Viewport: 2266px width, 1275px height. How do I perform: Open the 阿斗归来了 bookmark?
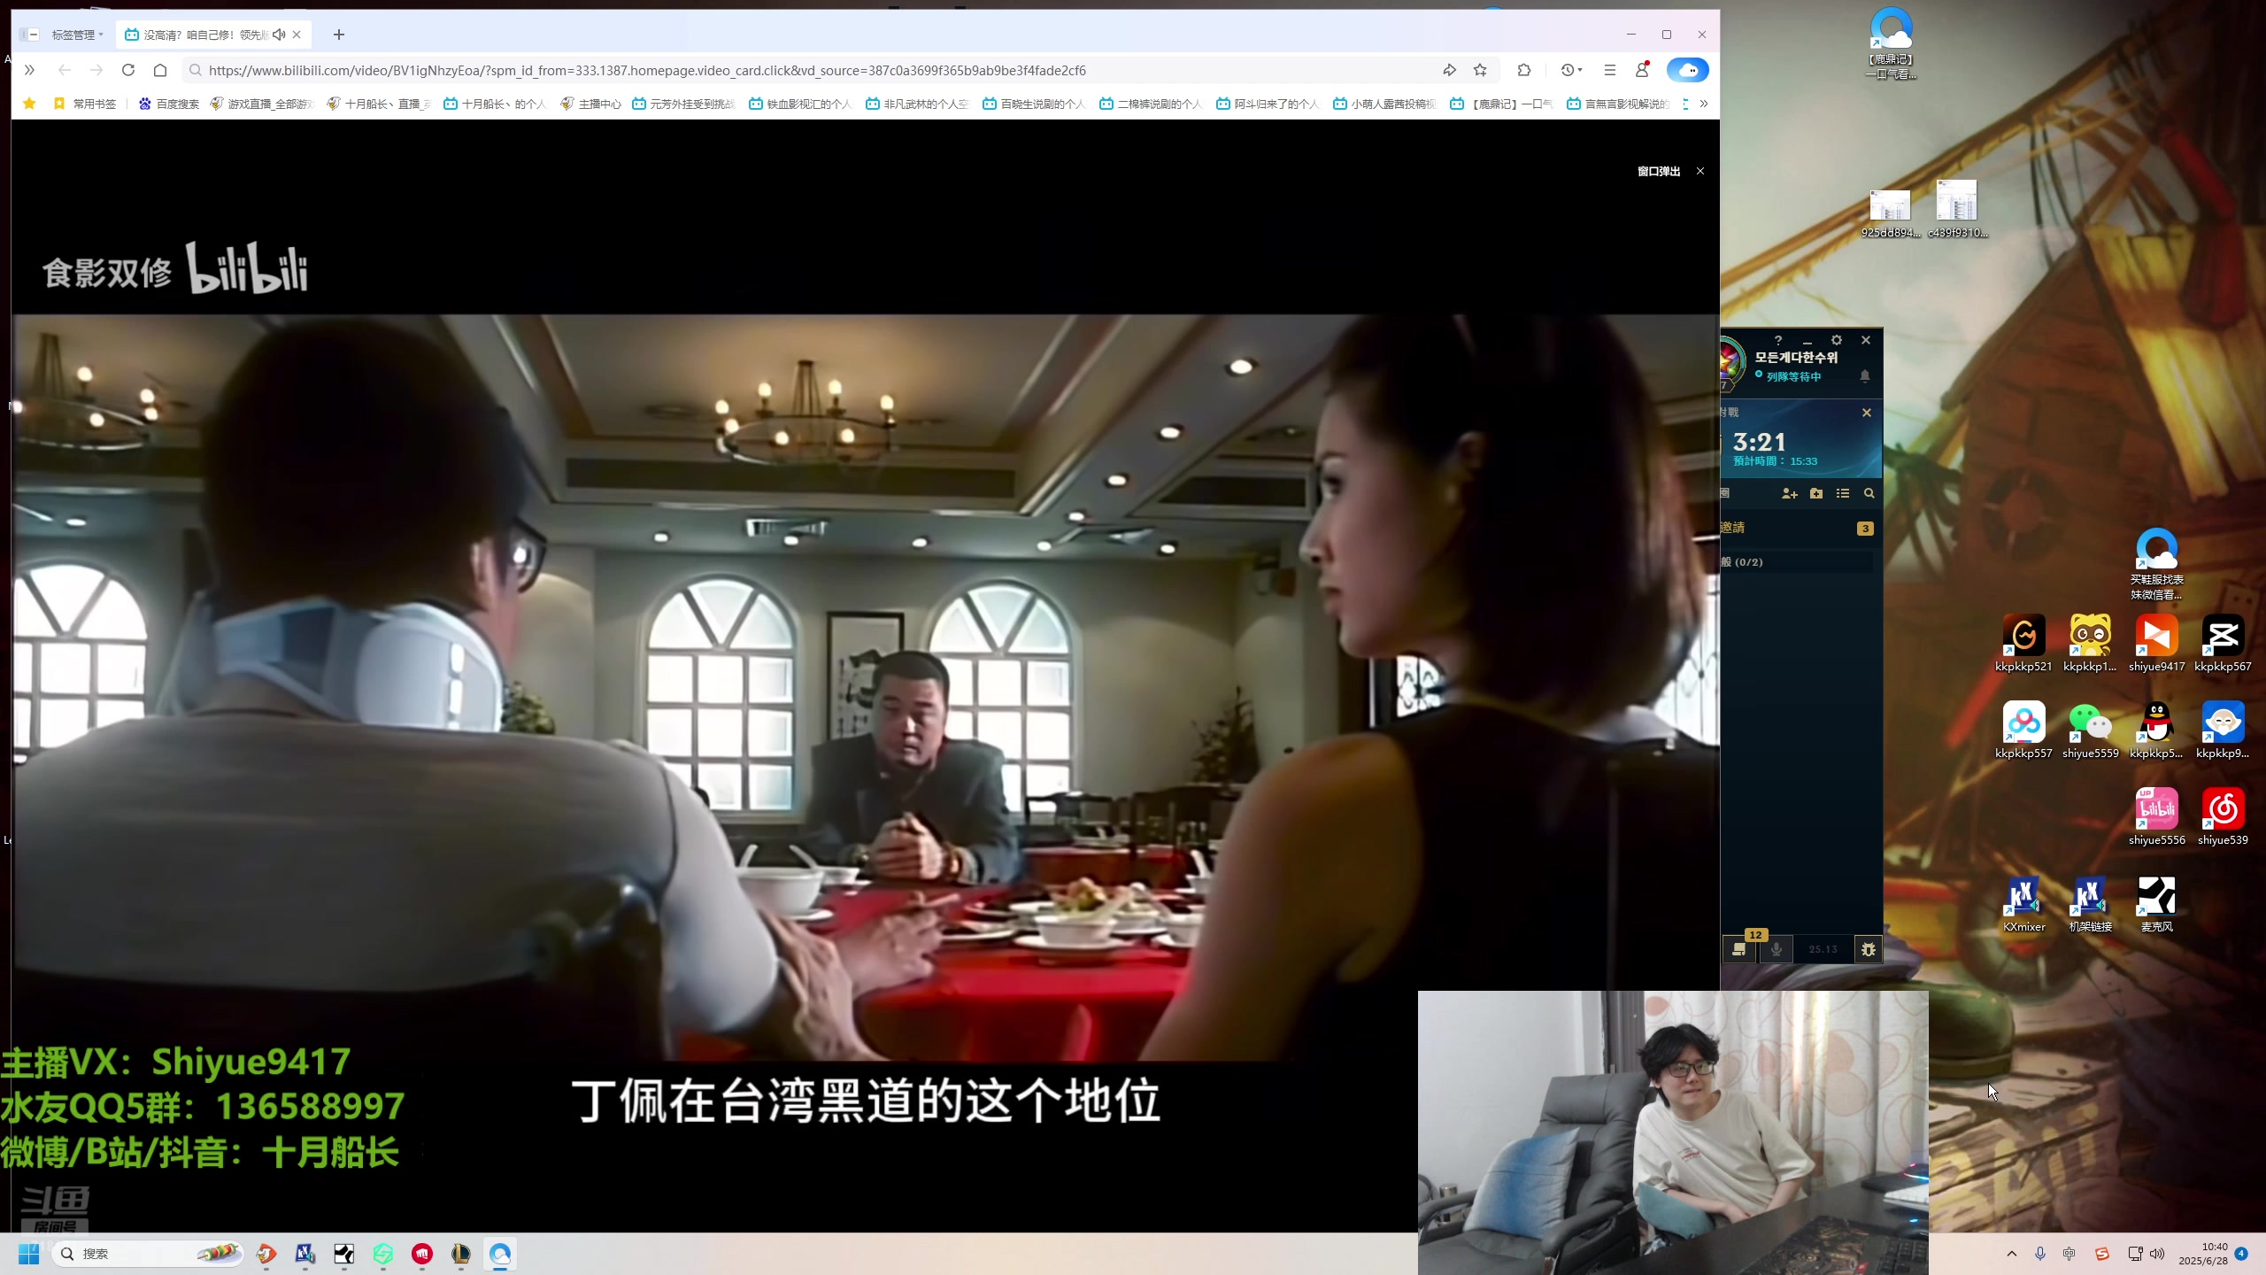1267,104
